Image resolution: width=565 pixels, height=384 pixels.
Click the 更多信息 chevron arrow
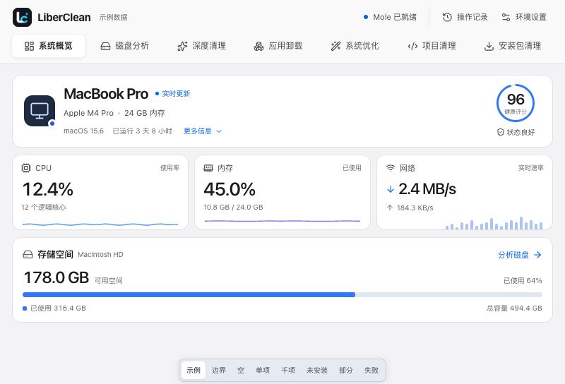pyautogui.click(x=219, y=131)
